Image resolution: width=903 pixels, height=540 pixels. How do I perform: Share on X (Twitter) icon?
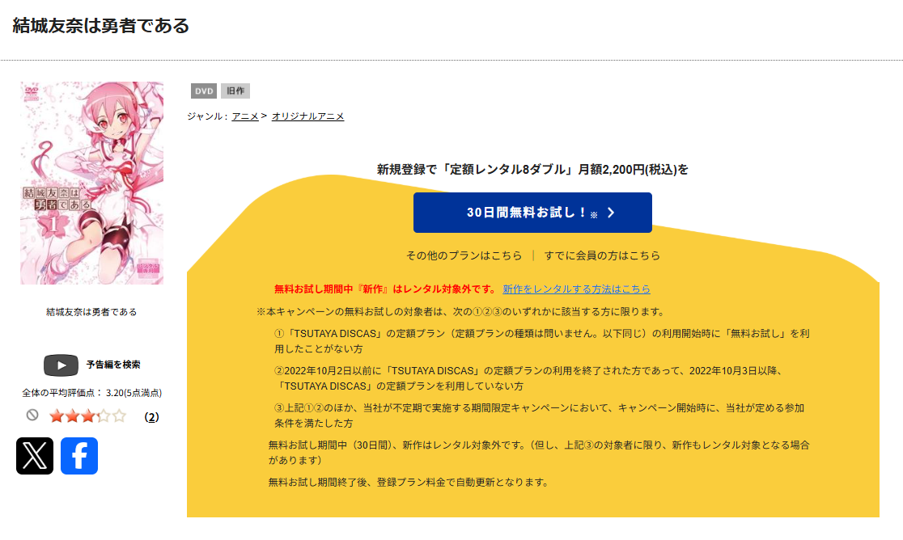click(35, 456)
